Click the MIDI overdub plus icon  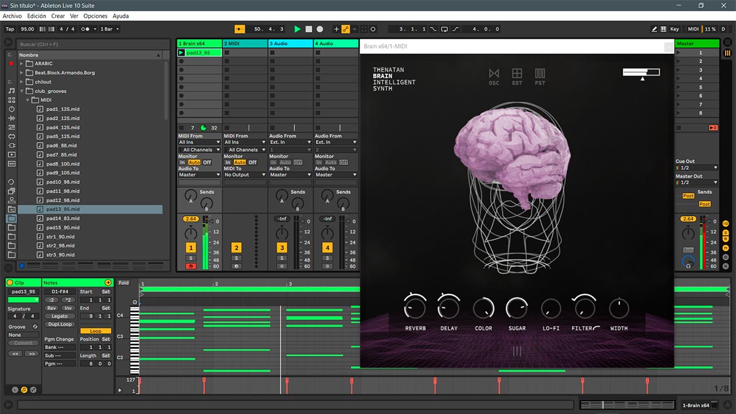[x=336, y=29]
